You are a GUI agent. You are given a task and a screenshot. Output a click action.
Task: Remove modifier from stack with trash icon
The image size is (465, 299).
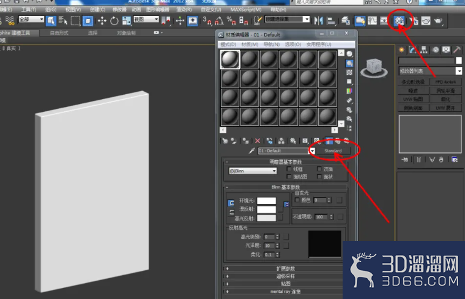point(441,160)
